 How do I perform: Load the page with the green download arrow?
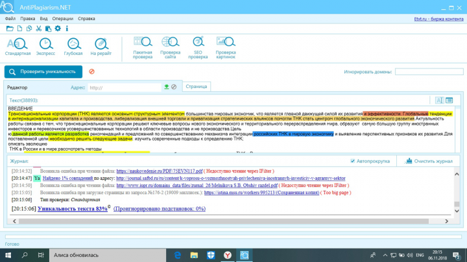point(167,87)
